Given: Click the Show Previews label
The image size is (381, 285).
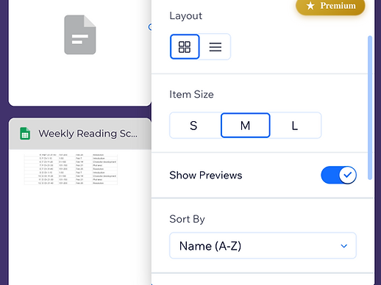Looking at the screenshot, I should [x=206, y=175].
